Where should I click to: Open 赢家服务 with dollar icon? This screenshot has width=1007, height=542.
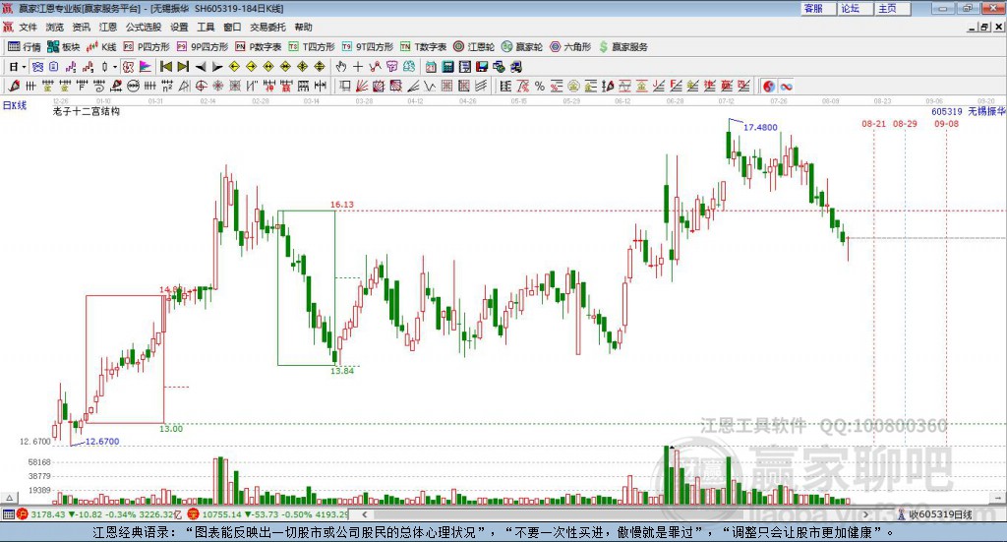click(x=623, y=47)
